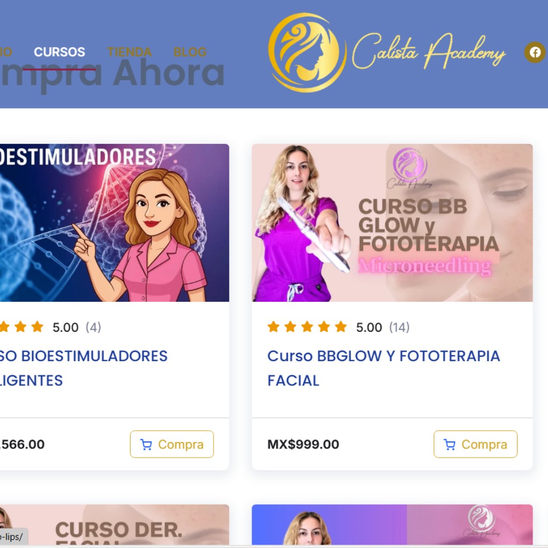
Task: Open Bioestimuladores cartoon course thumbnail
Action: (115, 223)
